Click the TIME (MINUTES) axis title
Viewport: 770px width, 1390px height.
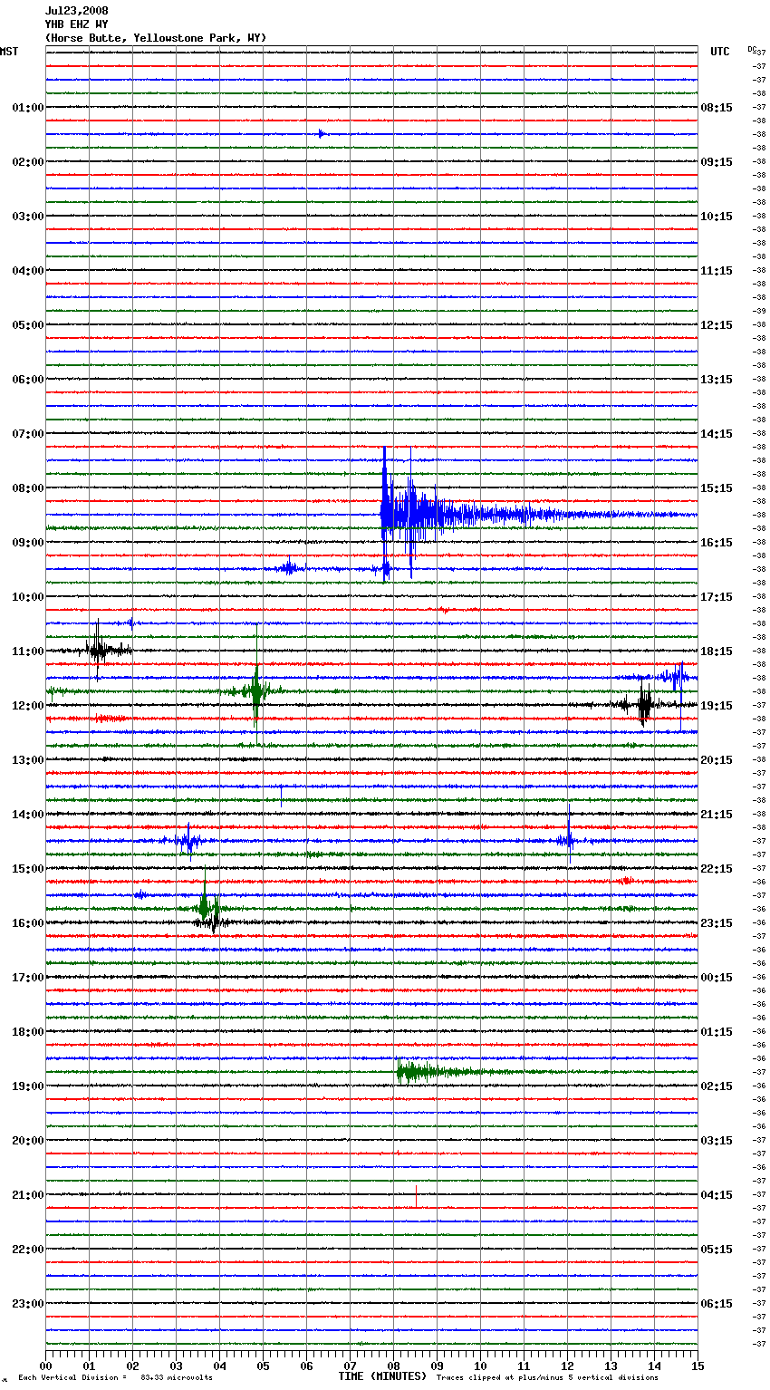click(382, 1376)
